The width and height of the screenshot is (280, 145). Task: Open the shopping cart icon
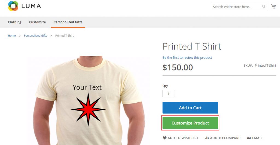pos(273,6)
